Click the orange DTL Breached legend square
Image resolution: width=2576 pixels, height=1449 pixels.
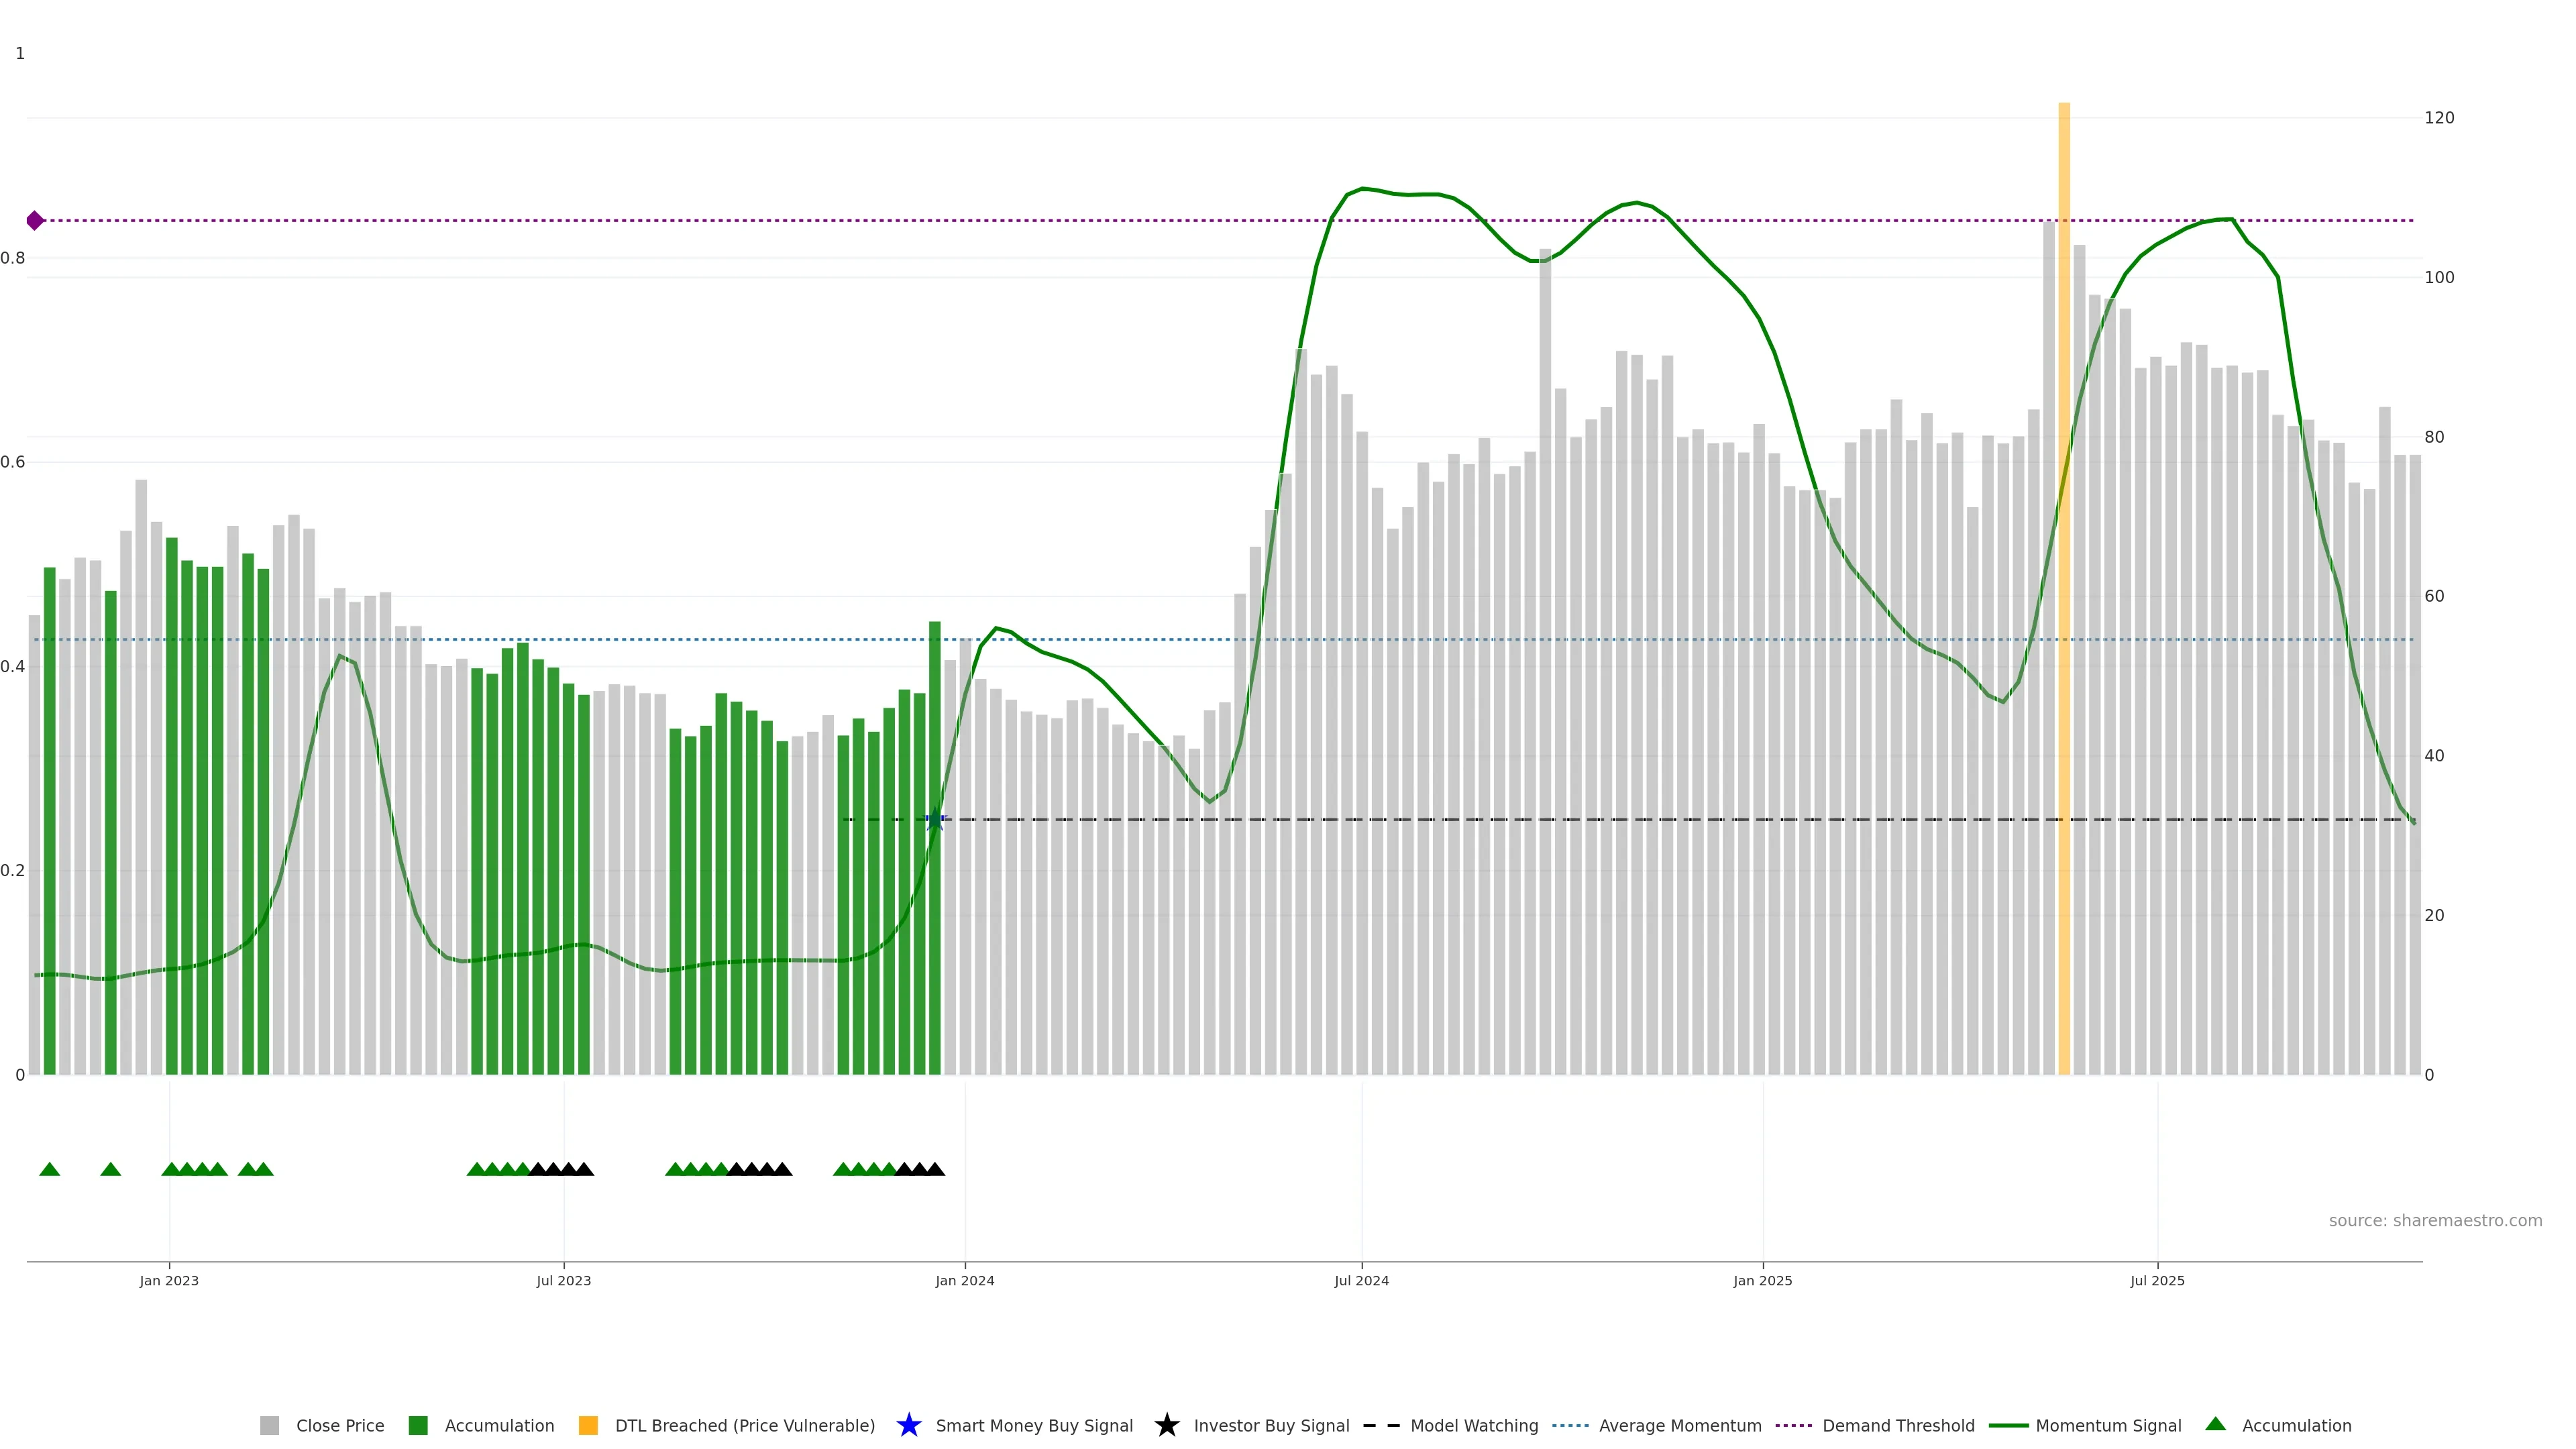(588, 1425)
